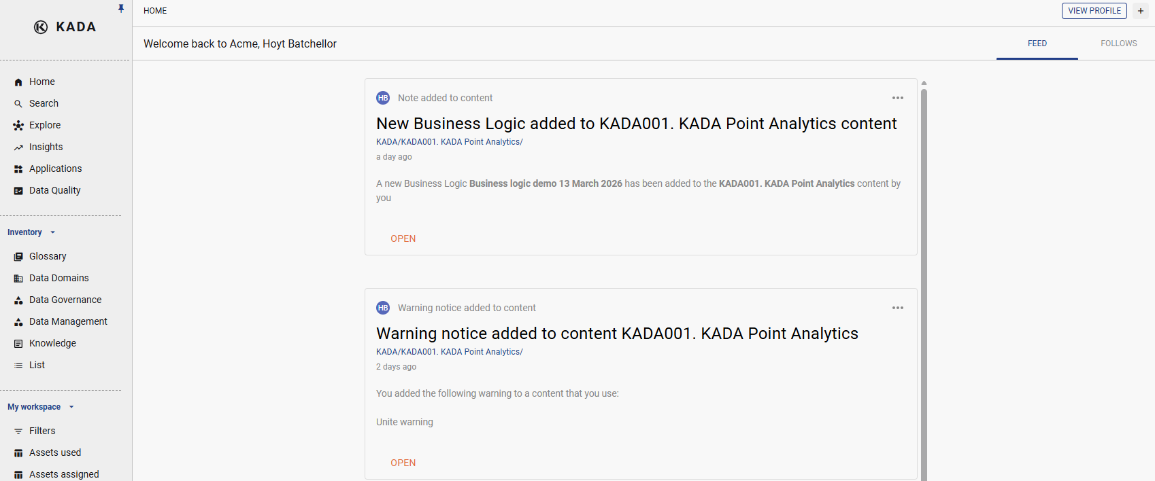Open options menu for Business Logic note card
1155x481 pixels.
898,98
